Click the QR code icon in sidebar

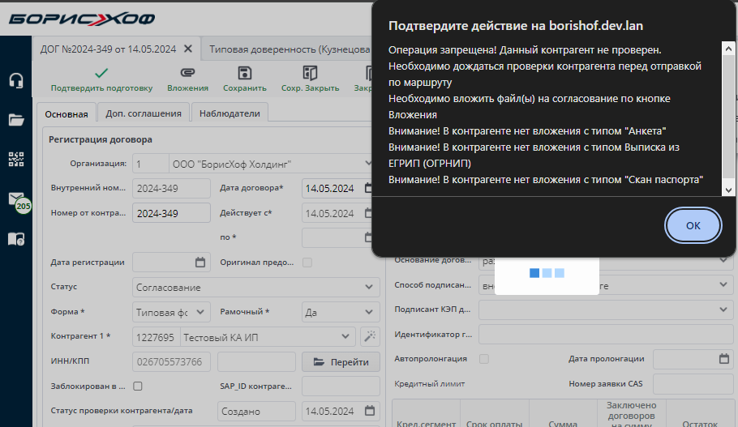click(15, 159)
